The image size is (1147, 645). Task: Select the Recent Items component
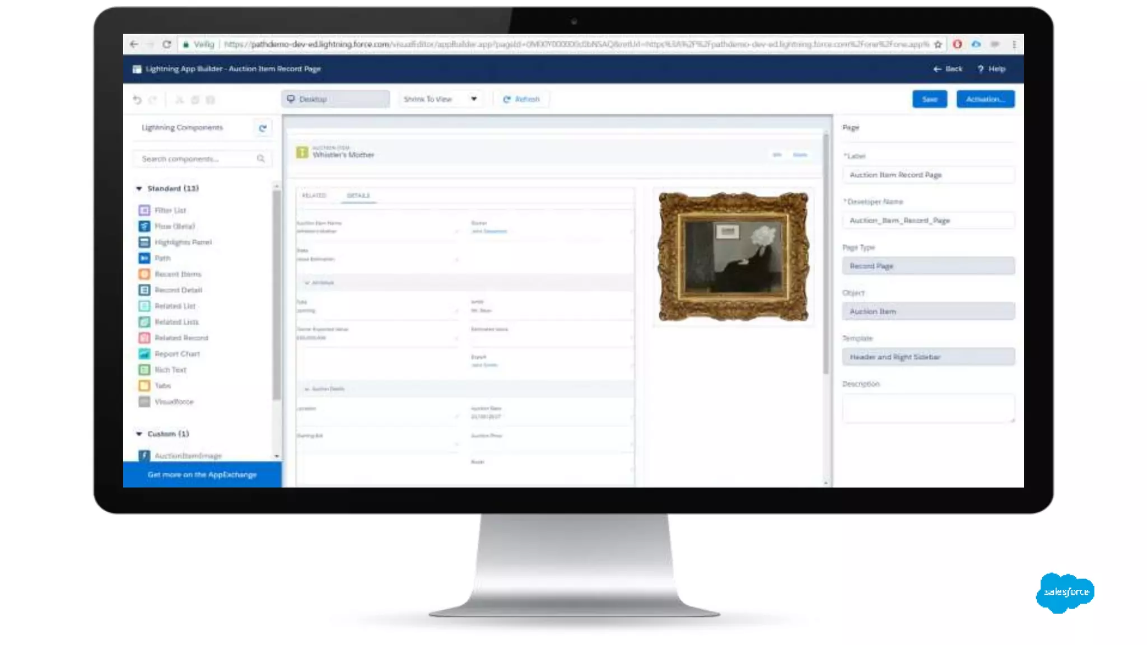[x=170, y=274]
